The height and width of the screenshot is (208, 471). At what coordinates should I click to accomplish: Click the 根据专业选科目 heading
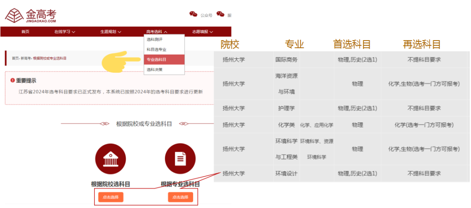pyautogui.click(x=180, y=184)
